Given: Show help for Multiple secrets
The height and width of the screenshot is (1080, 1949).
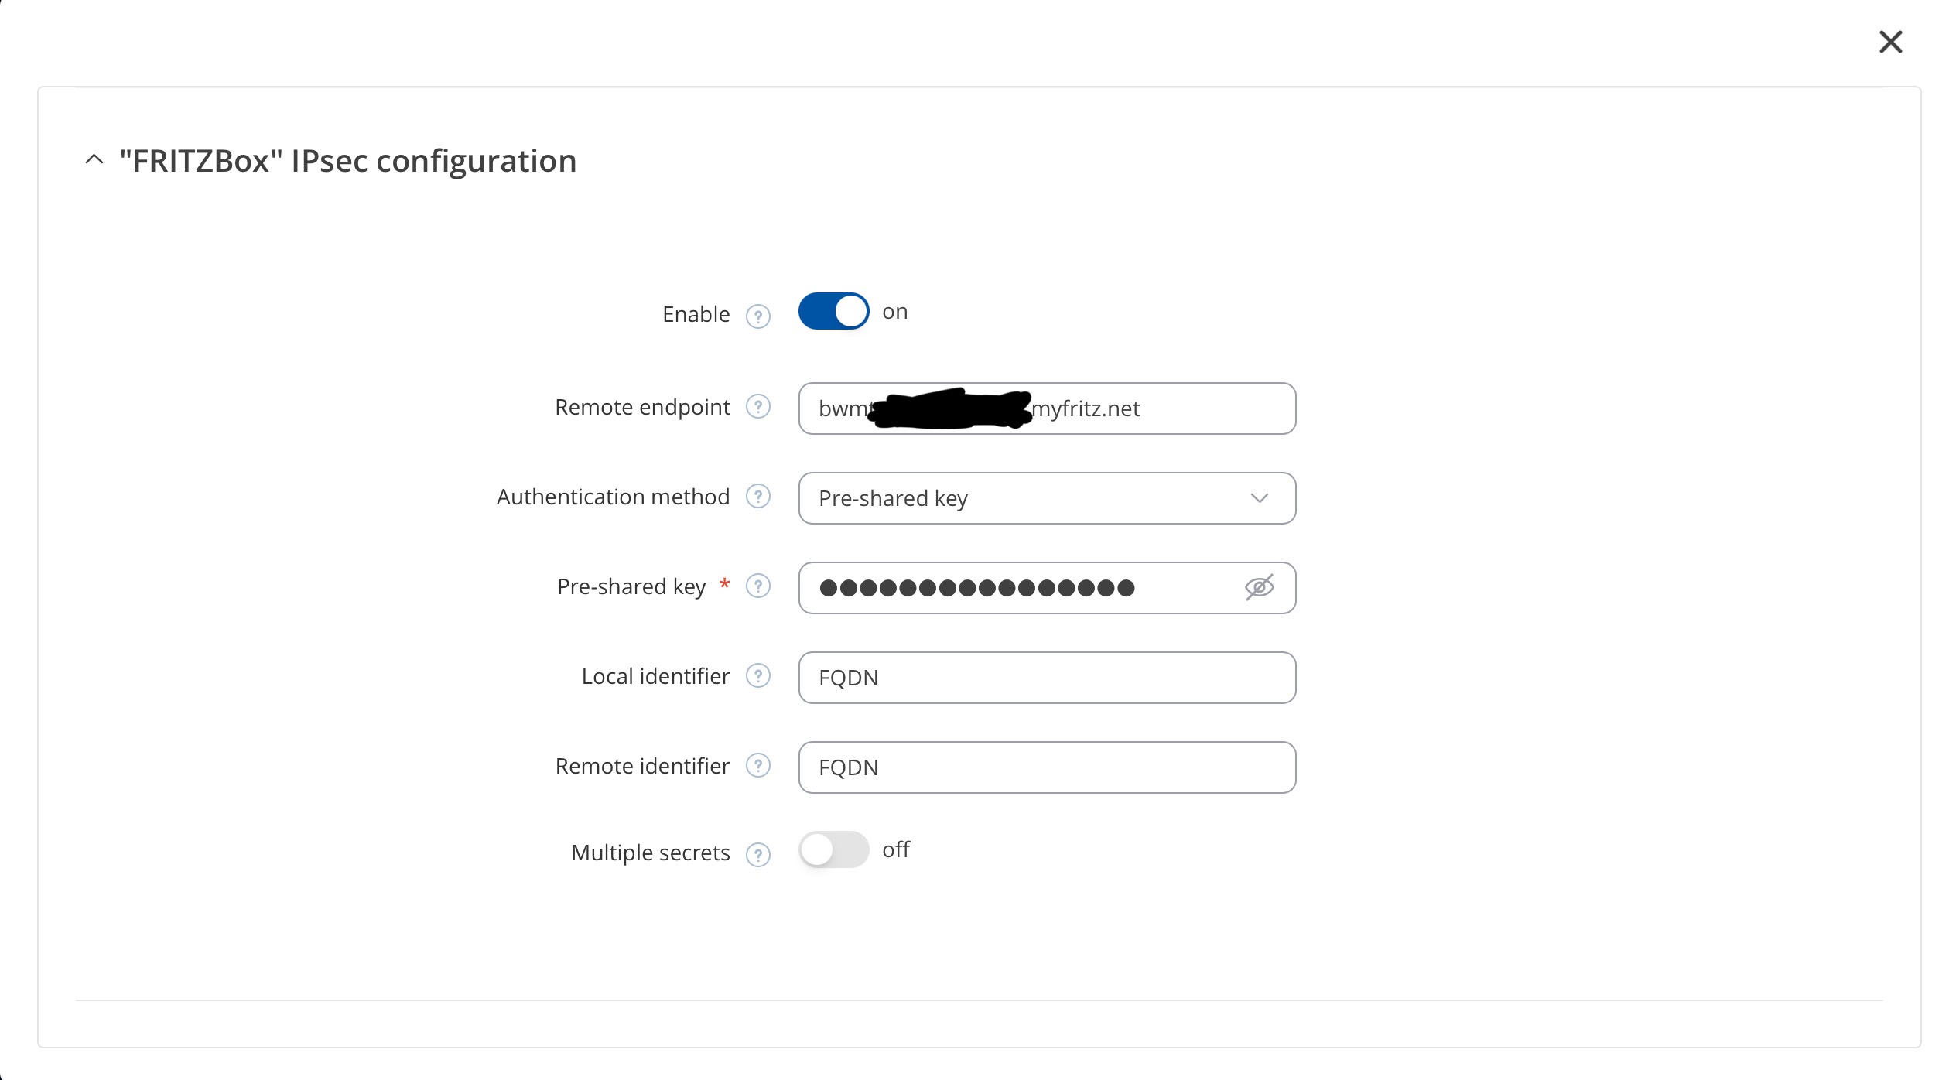Looking at the screenshot, I should pyautogui.click(x=757, y=855).
